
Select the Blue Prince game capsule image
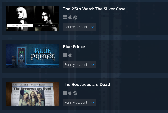pos(33,56)
